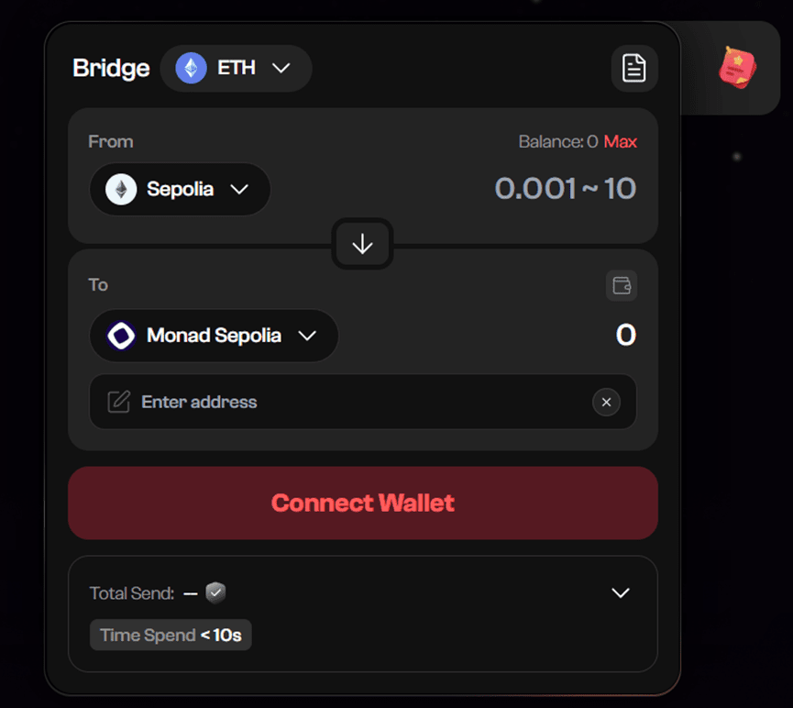Click the pencil edit icon beside address

[119, 402]
